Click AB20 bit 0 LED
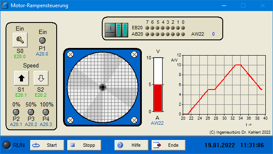 (183, 34)
